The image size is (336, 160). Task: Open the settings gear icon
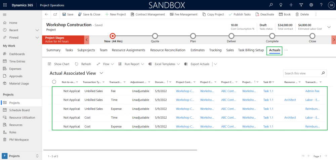click(x=311, y=5)
